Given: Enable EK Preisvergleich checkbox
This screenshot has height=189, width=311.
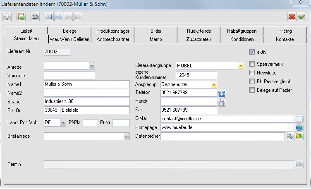Looking at the screenshot, I should [x=252, y=81].
